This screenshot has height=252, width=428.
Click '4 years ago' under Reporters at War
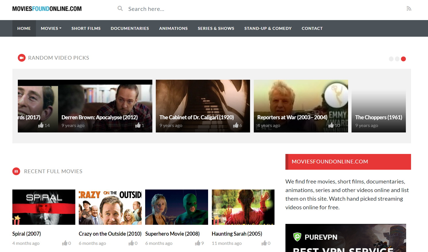coord(268,125)
